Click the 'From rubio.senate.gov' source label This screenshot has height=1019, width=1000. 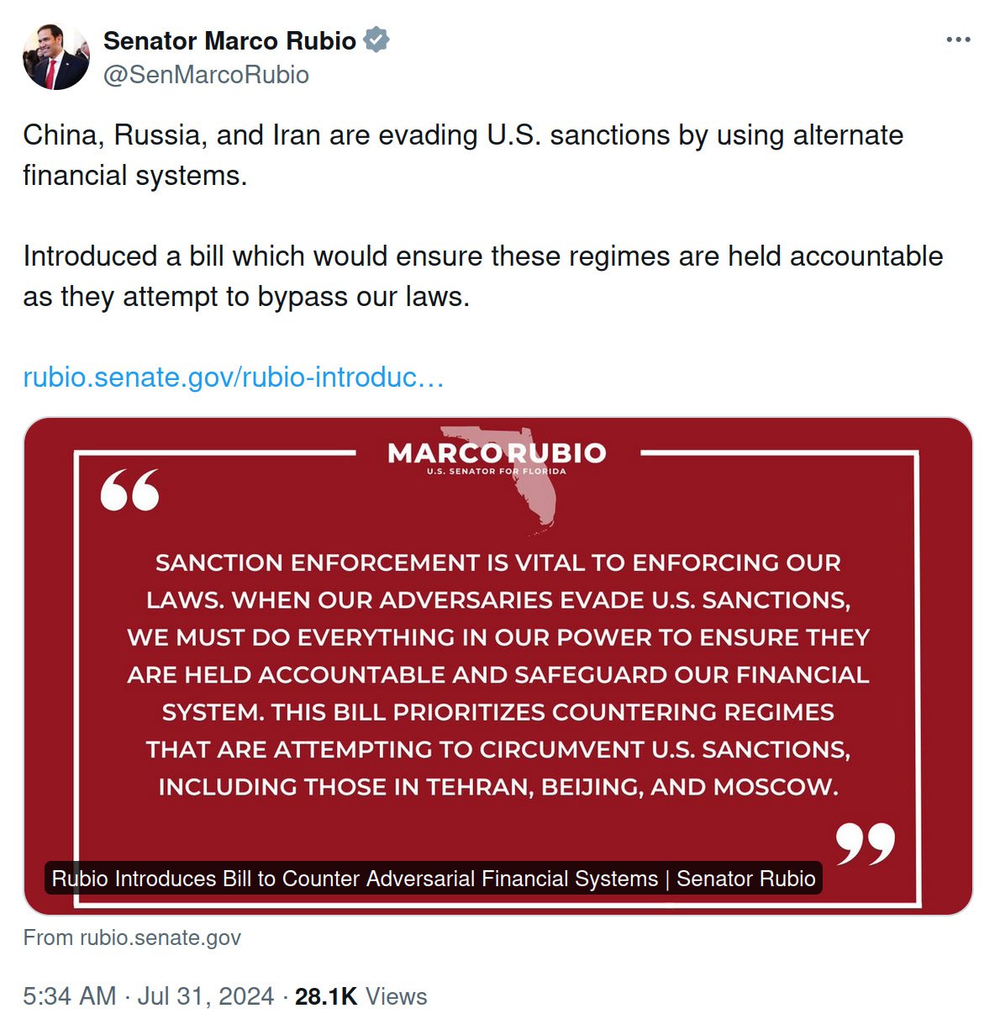click(x=132, y=937)
